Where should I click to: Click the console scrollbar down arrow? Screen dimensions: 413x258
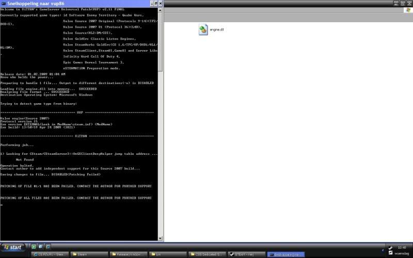[x=160, y=238]
